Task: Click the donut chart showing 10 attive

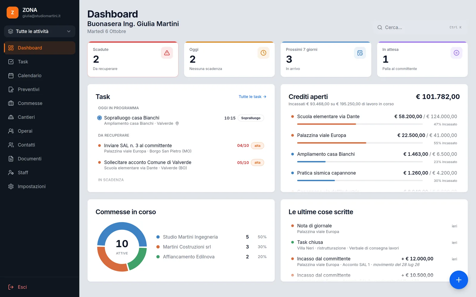Action: pos(122,247)
